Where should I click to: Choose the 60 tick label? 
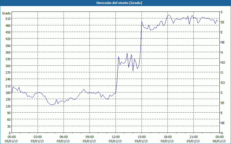click(9, 120)
